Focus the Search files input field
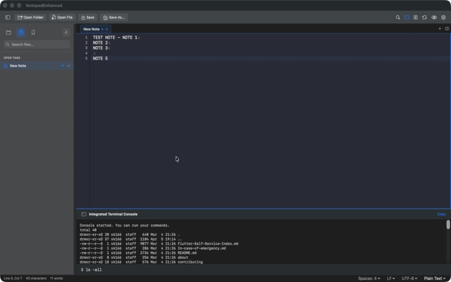Screen dimensions: 451x282 point(37,45)
